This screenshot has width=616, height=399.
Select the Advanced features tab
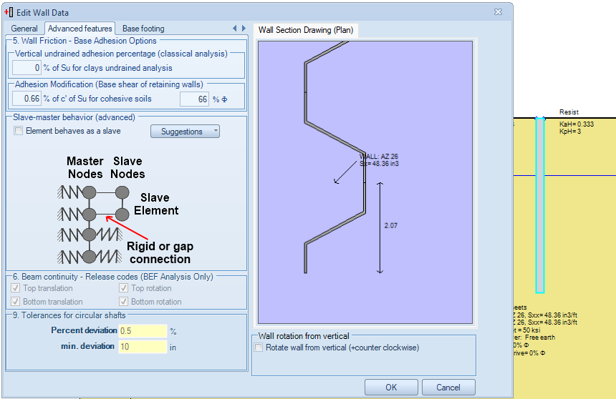tap(80, 29)
